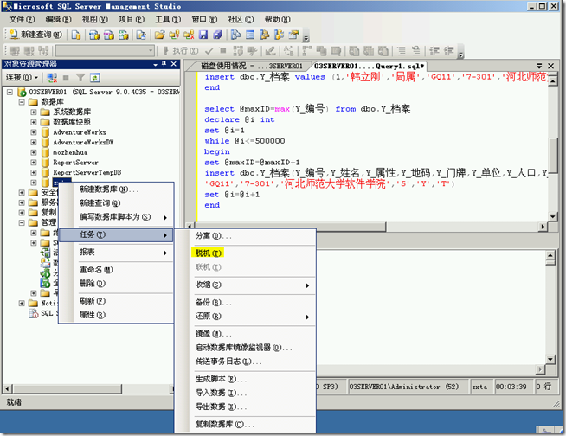Switch to the 磁盘使用情况 - ...3SERVER01 tab

(251, 66)
